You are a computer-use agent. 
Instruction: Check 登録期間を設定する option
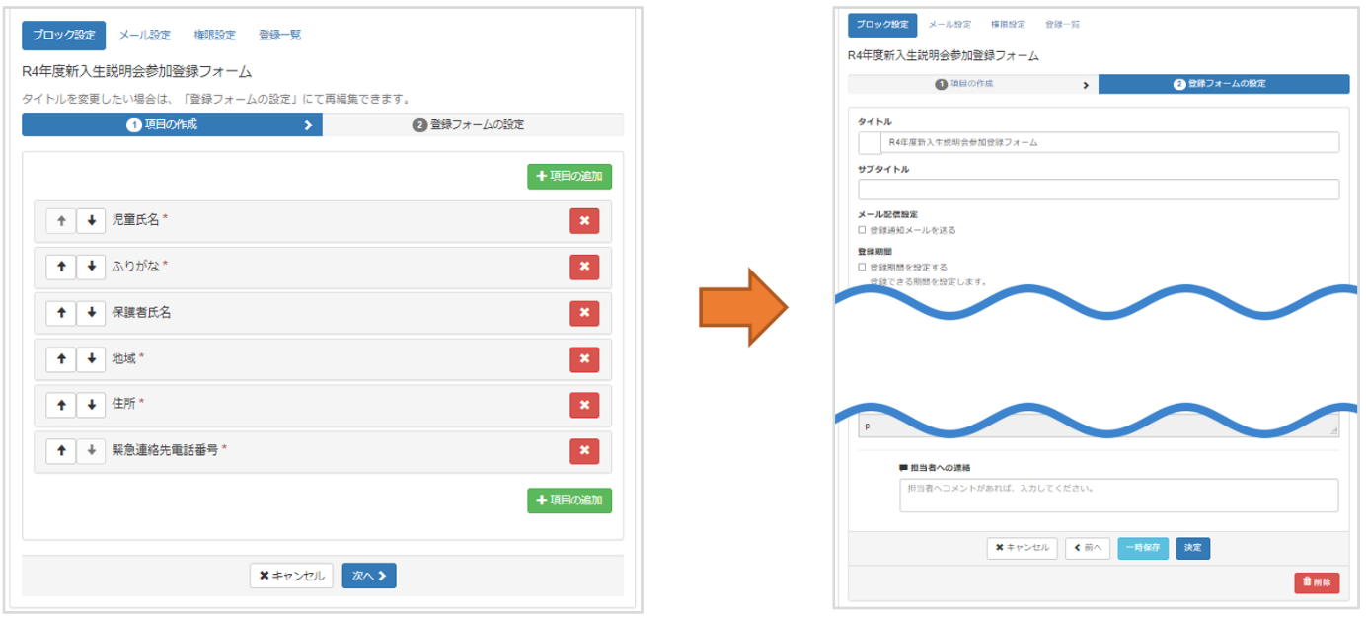point(862,267)
